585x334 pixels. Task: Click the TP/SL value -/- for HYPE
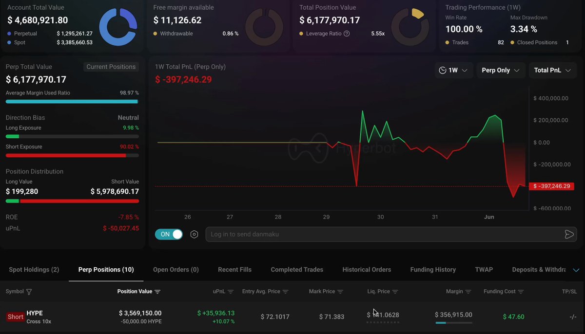pyautogui.click(x=573, y=316)
